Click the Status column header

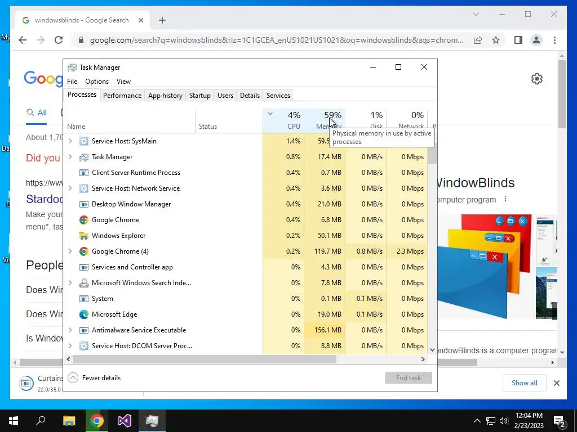click(229, 120)
